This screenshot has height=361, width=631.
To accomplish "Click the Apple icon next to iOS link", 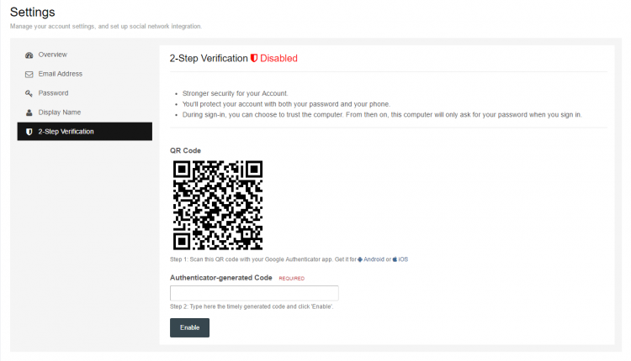I will pyautogui.click(x=395, y=259).
